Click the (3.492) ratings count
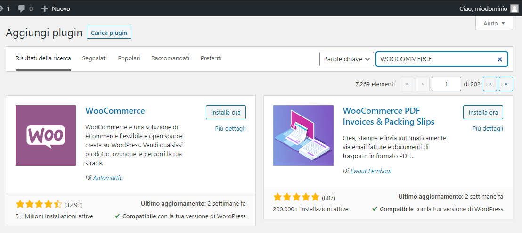The width and height of the screenshot is (522, 233). 73,205
